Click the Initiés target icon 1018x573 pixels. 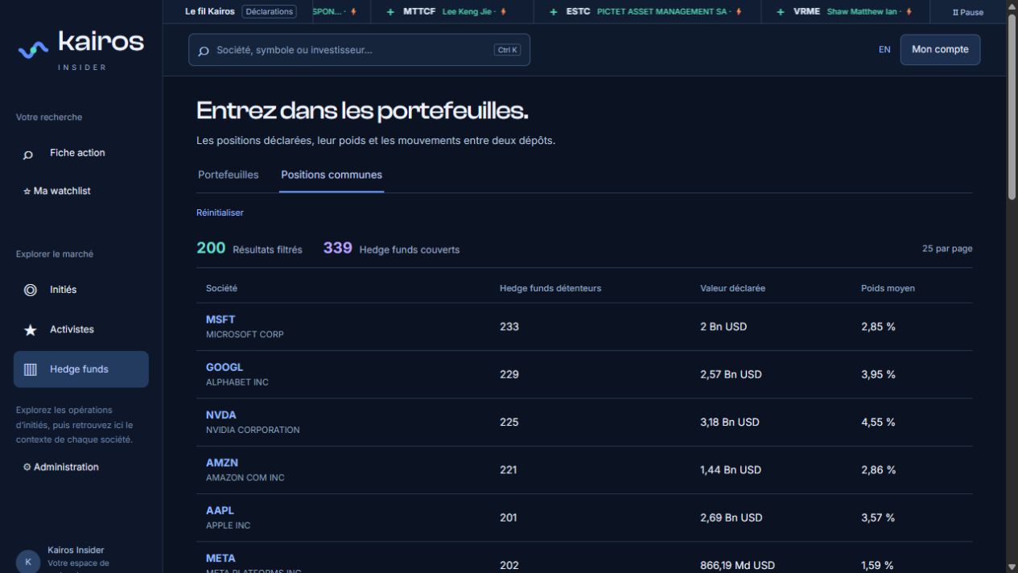31,290
